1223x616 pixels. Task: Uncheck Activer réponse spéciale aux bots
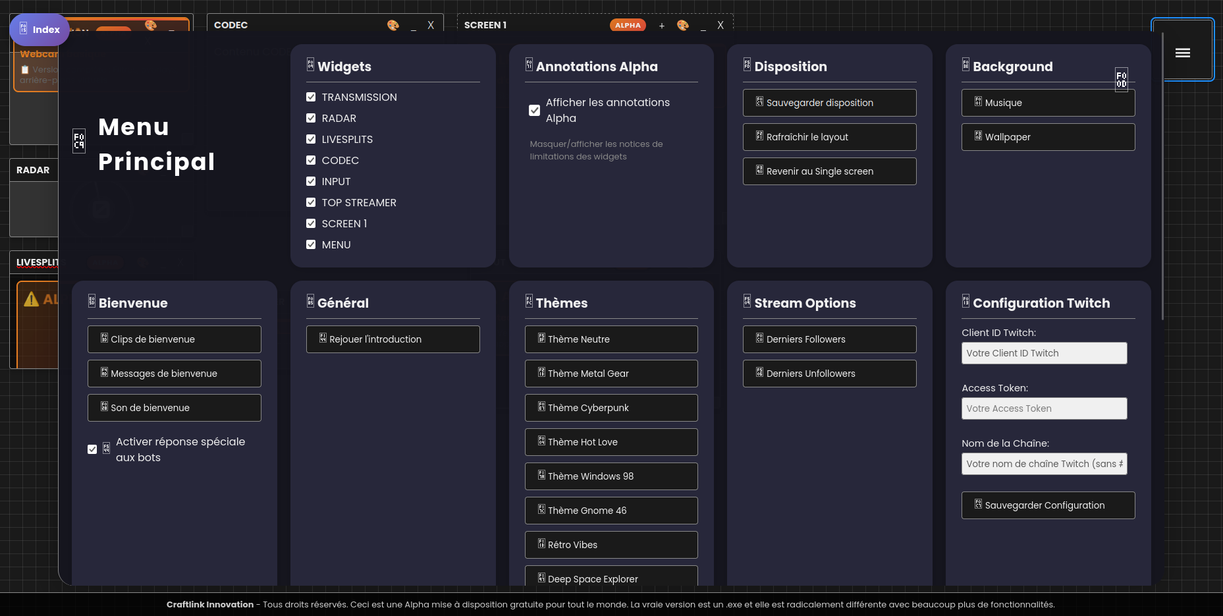(x=92, y=449)
